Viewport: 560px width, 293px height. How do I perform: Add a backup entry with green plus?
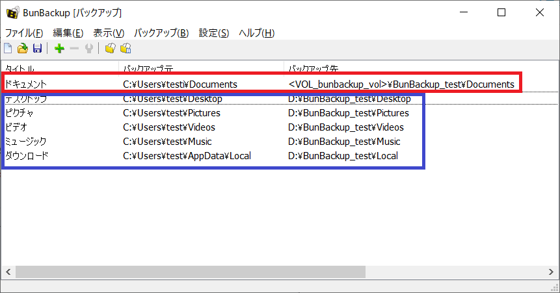pos(59,48)
